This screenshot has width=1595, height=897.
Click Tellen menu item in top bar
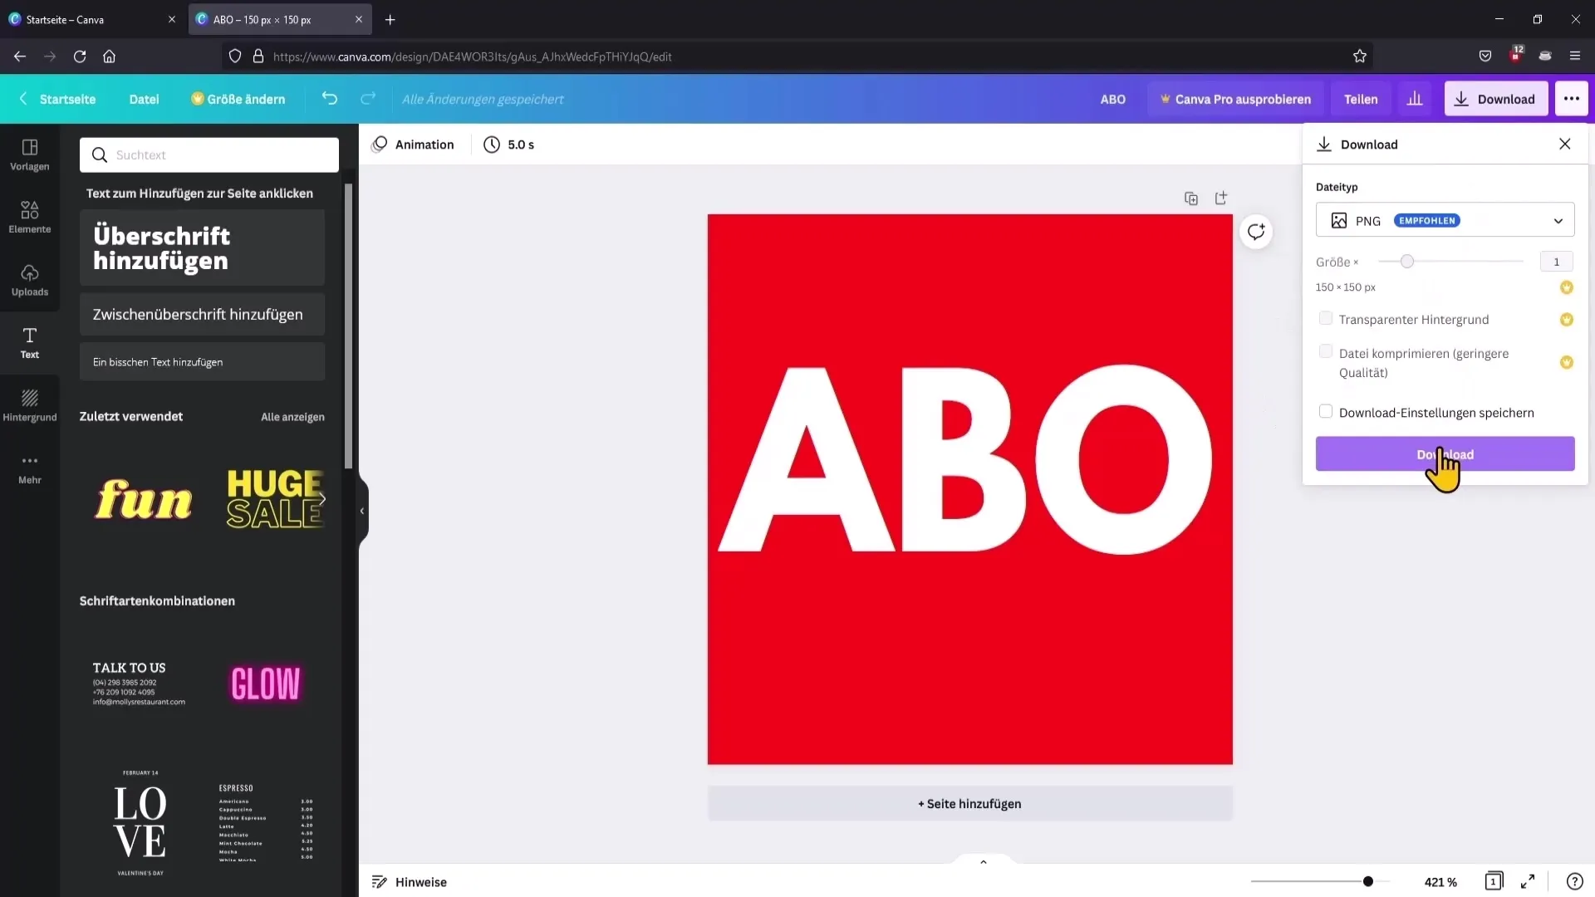[x=1362, y=99]
